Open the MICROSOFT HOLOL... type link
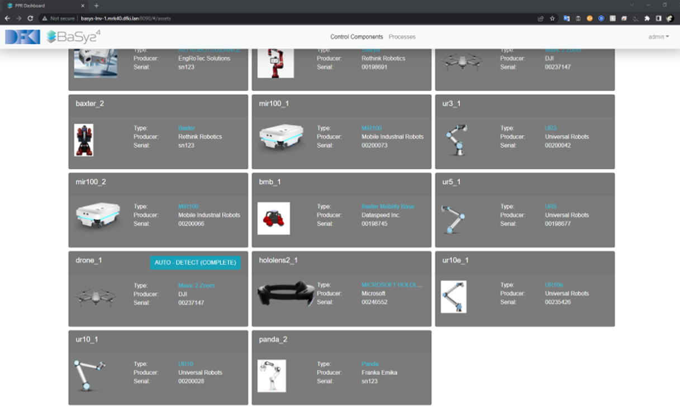Image resolution: width=680 pixels, height=409 pixels. point(392,285)
